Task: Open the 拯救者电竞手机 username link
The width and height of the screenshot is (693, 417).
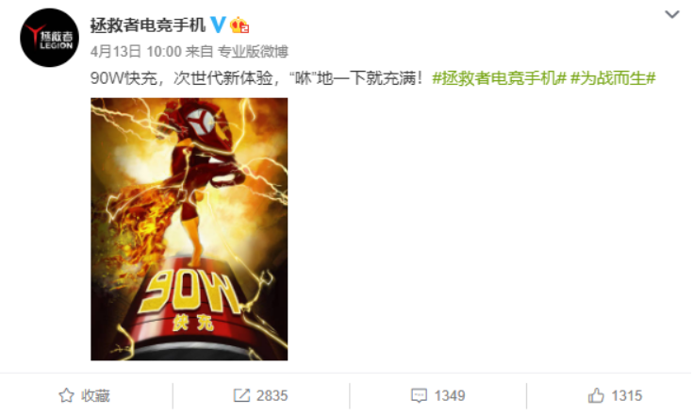Action: [148, 25]
